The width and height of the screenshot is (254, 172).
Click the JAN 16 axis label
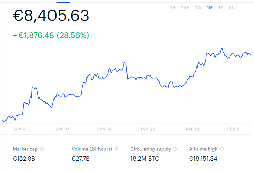click(x=105, y=129)
